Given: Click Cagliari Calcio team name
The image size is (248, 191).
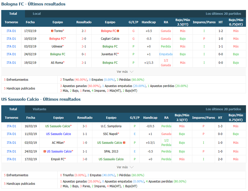Looking at the screenshot, I should 110,39.
